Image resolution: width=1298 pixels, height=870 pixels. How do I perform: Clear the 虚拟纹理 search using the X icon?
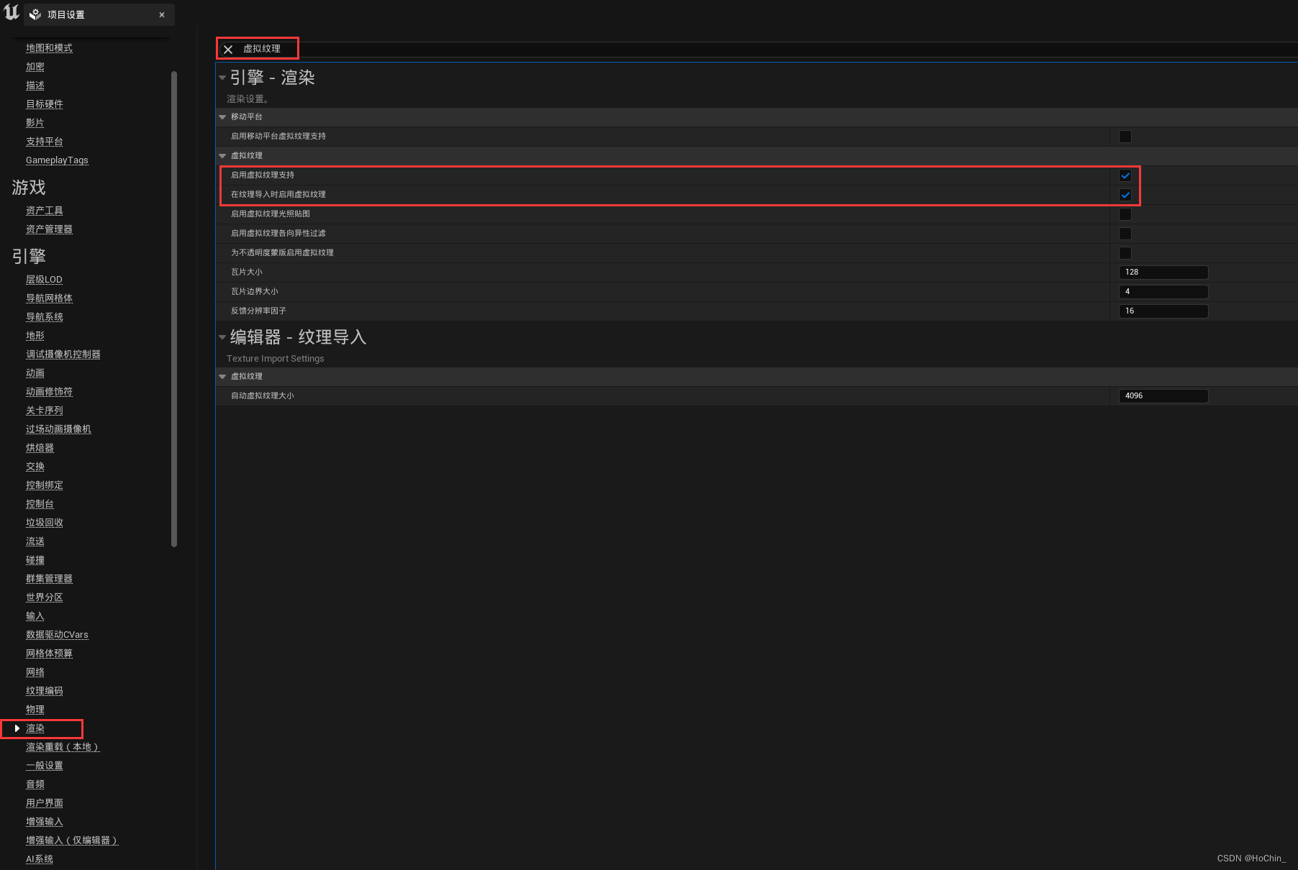(228, 49)
